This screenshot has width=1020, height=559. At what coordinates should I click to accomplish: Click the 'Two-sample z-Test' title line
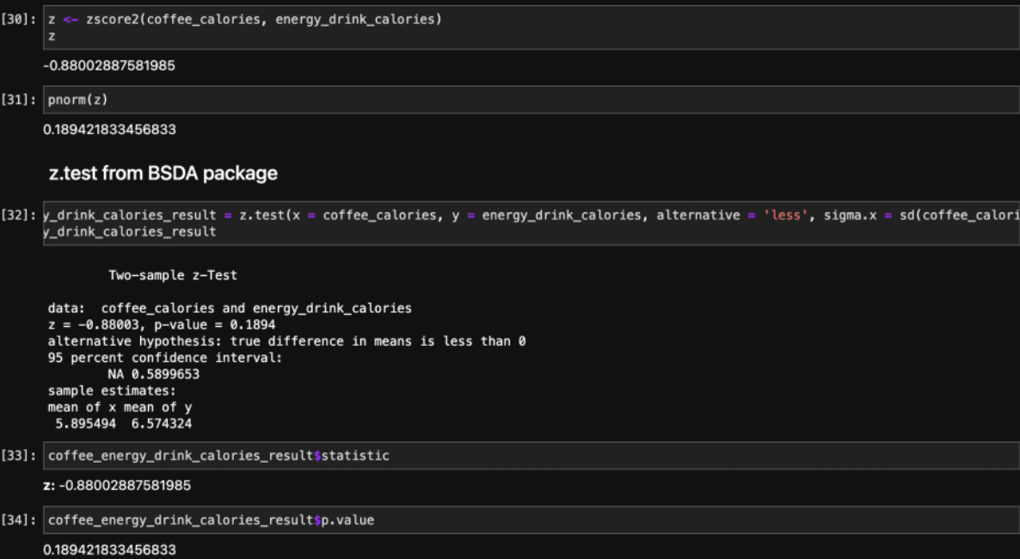pyautogui.click(x=173, y=275)
